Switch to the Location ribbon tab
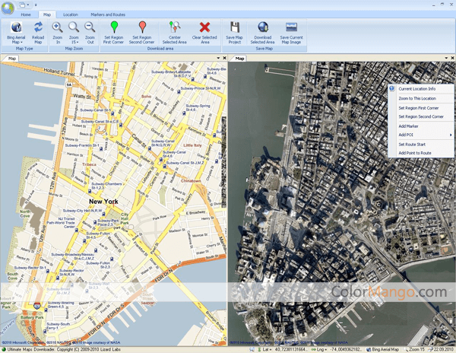The image size is (456, 353). tap(71, 14)
